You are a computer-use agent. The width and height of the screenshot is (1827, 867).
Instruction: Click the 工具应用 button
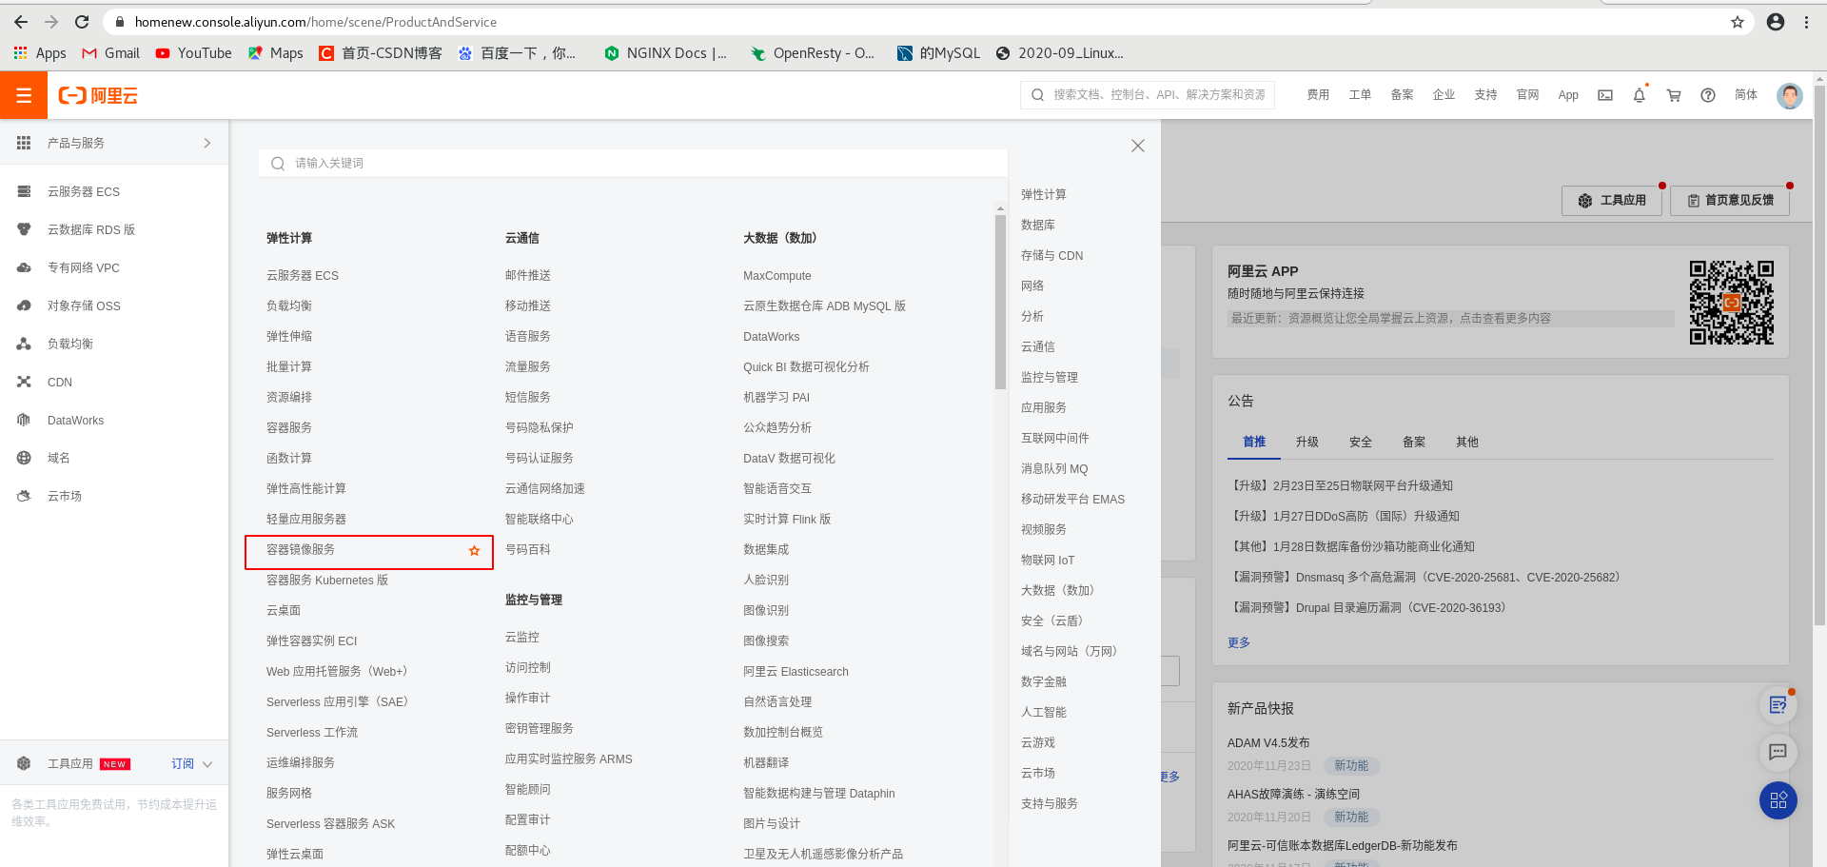(x=1612, y=201)
